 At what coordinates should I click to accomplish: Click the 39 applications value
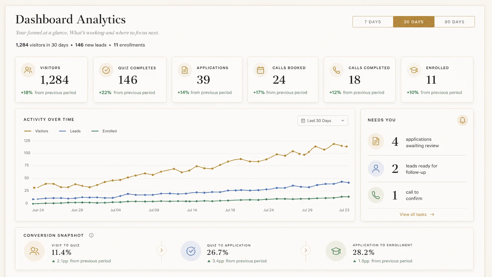click(x=203, y=80)
